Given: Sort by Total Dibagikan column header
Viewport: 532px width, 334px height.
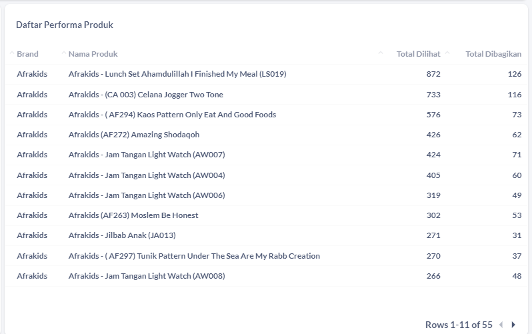Looking at the screenshot, I should (493, 54).
